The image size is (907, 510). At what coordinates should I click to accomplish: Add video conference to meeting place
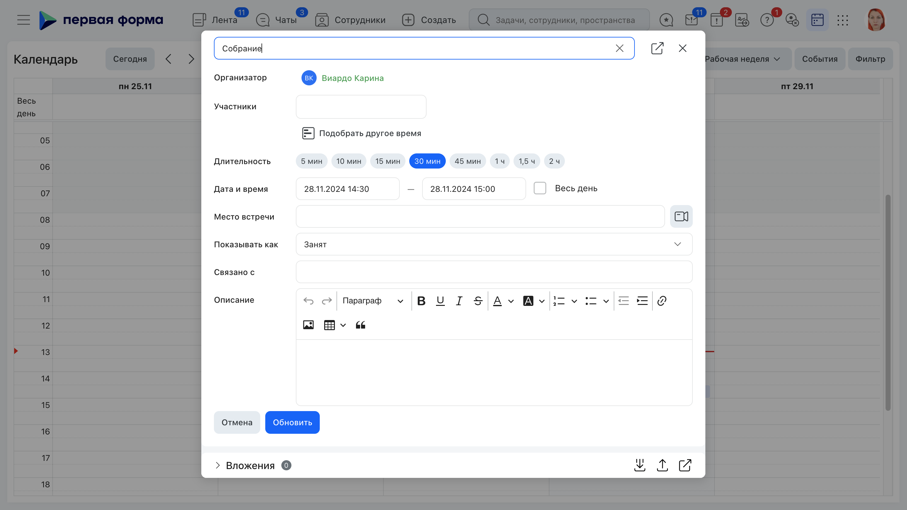coord(681,216)
